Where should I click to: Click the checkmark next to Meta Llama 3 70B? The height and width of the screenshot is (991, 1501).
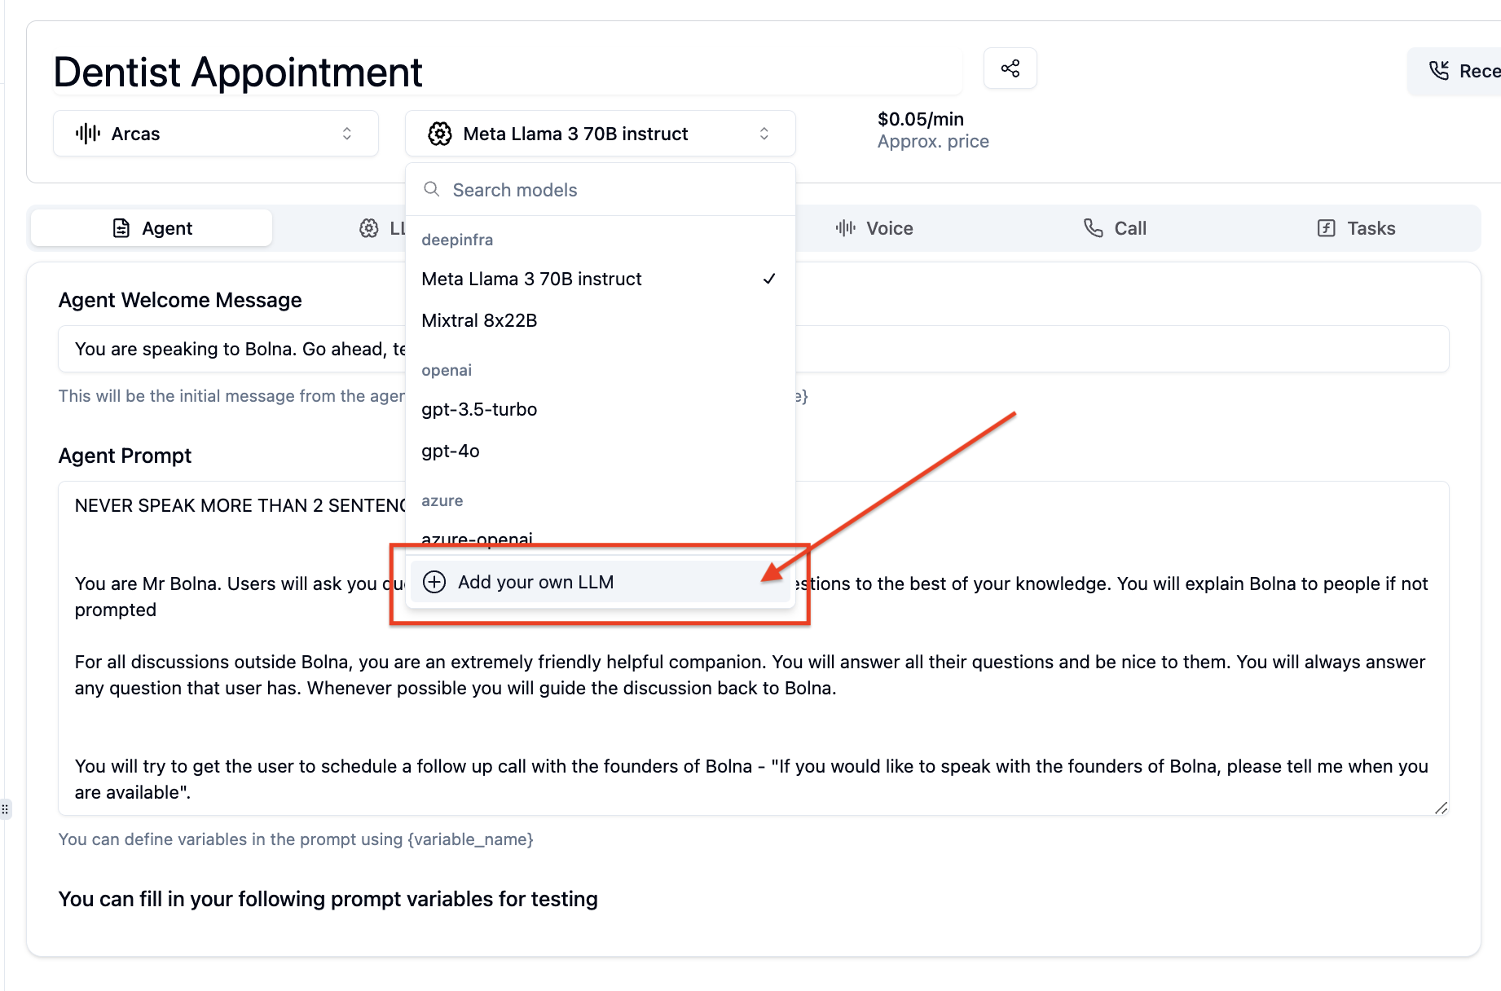(769, 279)
